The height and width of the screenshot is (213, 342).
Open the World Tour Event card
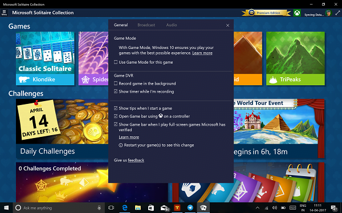tap(279, 128)
